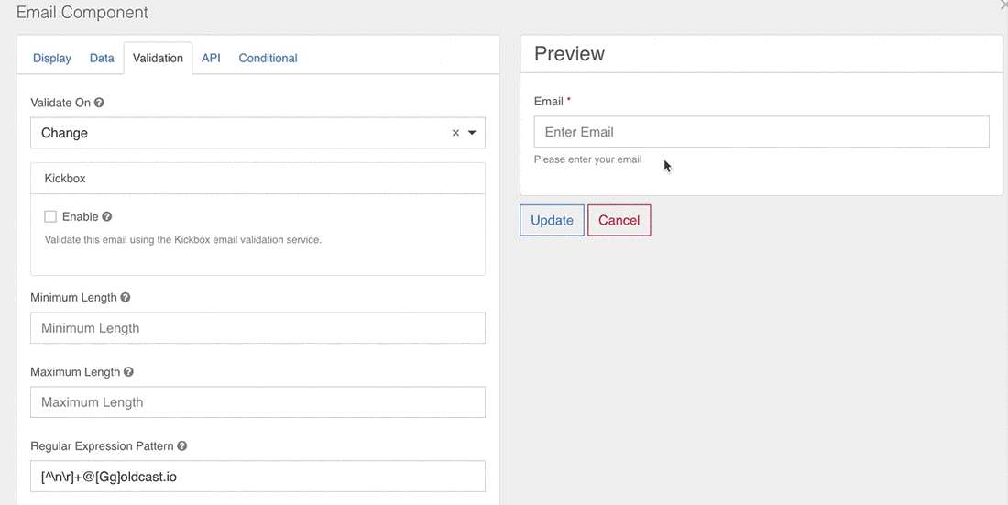Go to the API tab
Viewport: 1008px width, 505px height.
pyautogui.click(x=211, y=58)
